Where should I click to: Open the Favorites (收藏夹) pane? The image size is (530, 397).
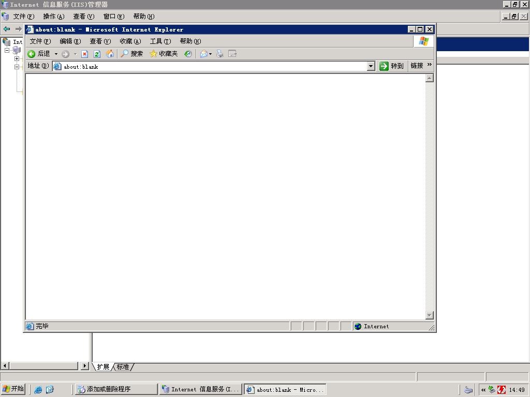[x=164, y=54]
